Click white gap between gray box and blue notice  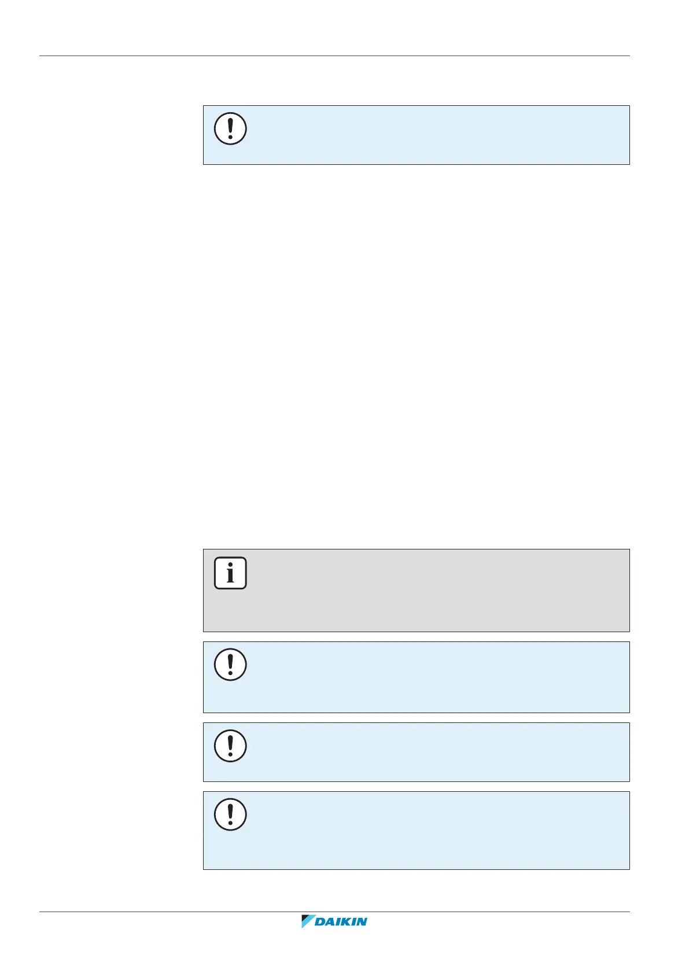pyautogui.click(x=416, y=637)
